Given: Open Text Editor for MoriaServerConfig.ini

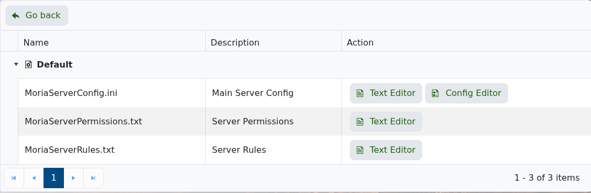Looking at the screenshot, I should click(386, 93).
